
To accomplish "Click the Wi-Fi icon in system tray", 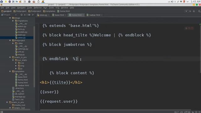I will coord(181,2).
